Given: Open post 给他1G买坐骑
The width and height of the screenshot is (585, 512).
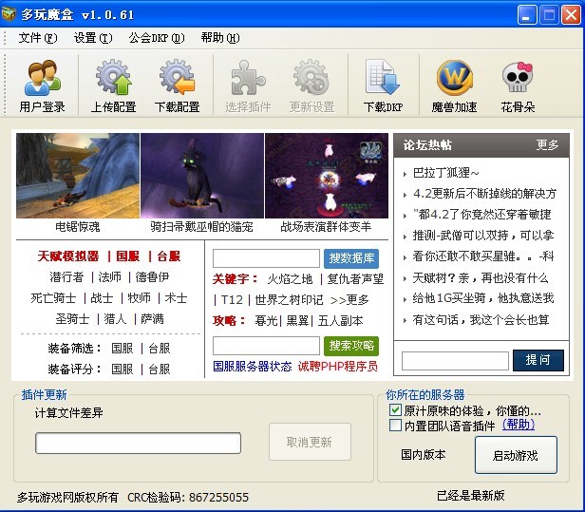Looking at the screenshot, I should coord(483,298).
